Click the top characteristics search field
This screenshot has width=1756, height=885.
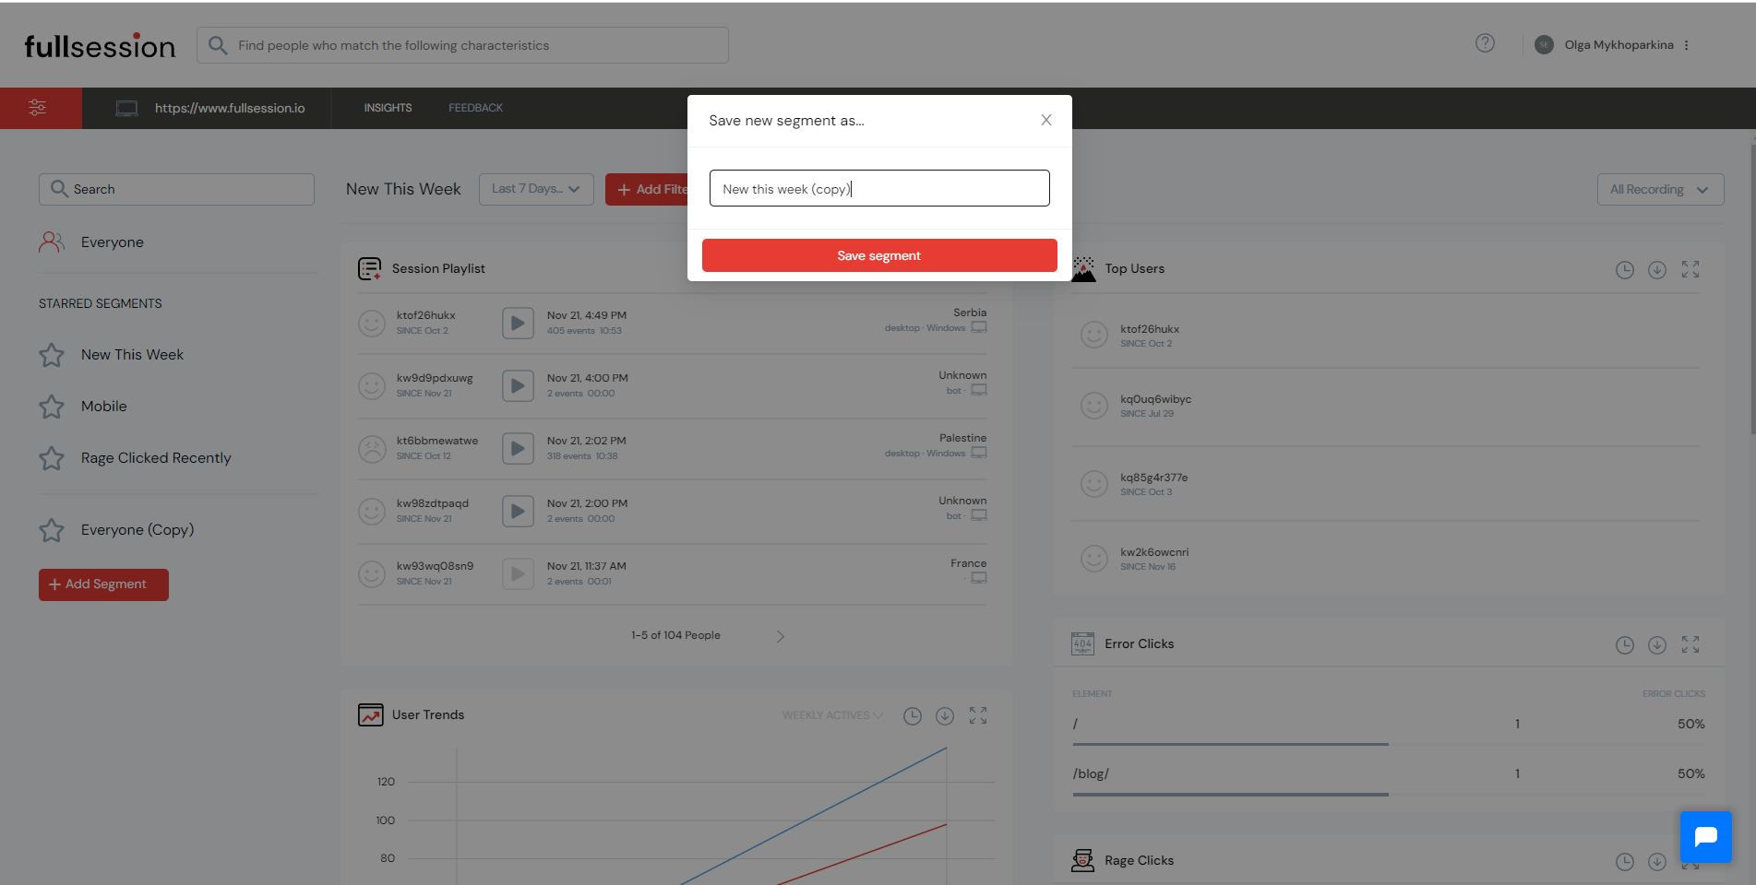462,45
